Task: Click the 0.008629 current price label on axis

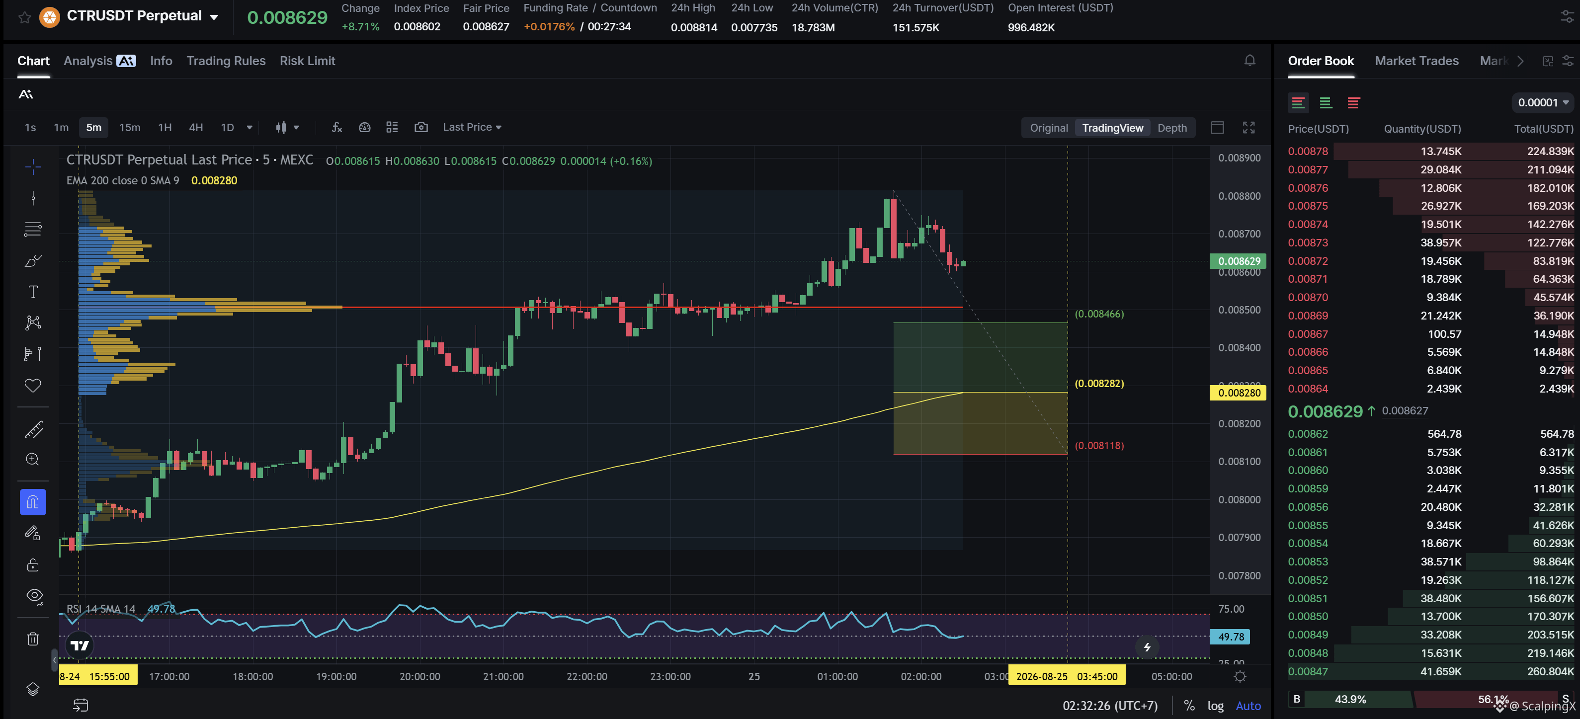Action: 1238,261
